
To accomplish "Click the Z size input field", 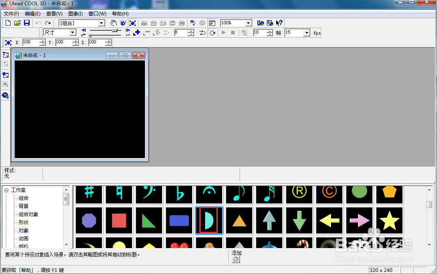I will click(96, 42).
